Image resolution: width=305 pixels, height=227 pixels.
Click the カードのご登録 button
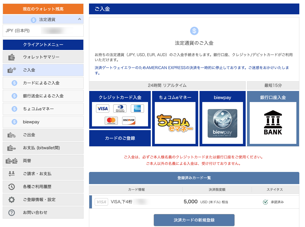point(120,138)
